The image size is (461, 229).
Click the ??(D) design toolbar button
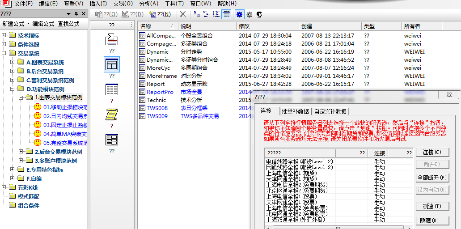(x=133, y=14)
